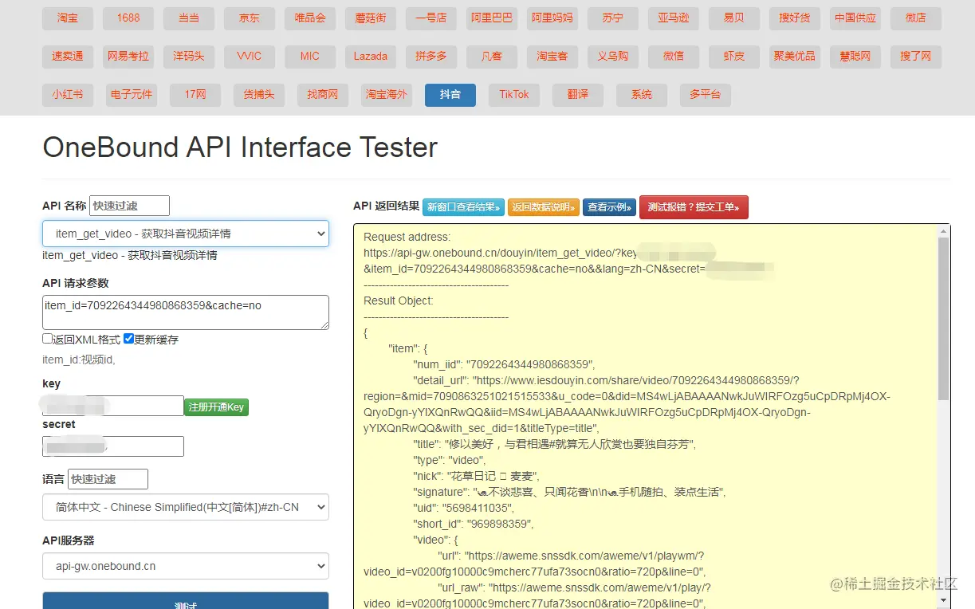Image resolution: width=975 pixels, height=609 pixels.
Task: Open the VVIC tab
Action: 250,57
